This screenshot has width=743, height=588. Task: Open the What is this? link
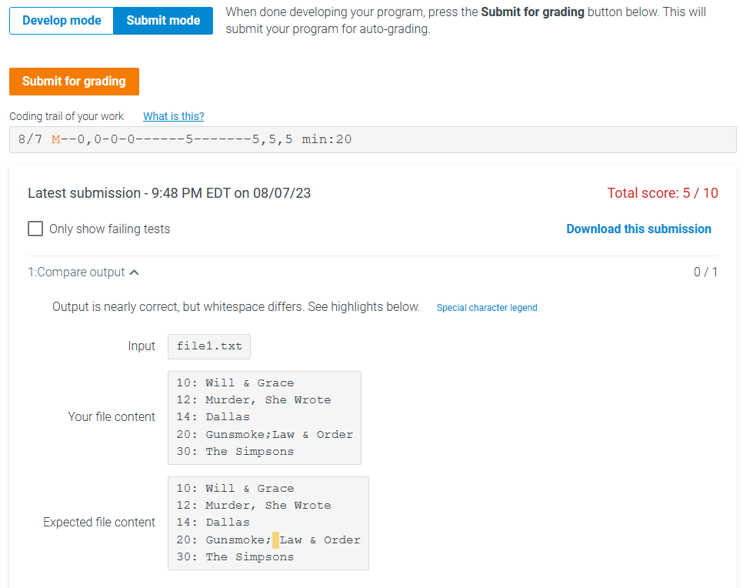(173, 116)
